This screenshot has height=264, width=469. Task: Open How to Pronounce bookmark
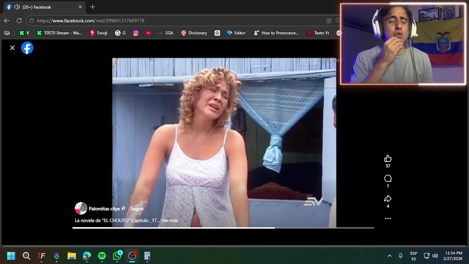pos(276,33)
